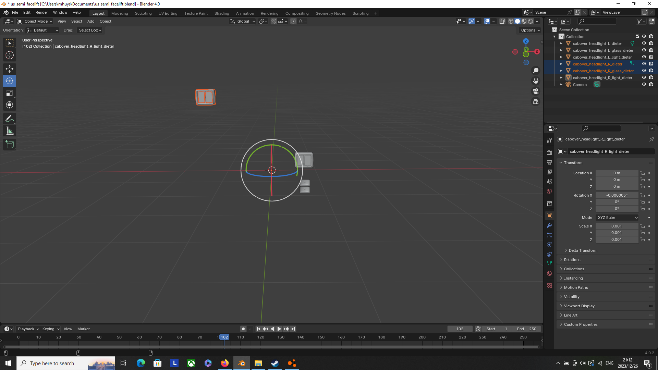Switch to the Shading workspace tab
This screenshot has width=658, height=370.
coord(221,13)
